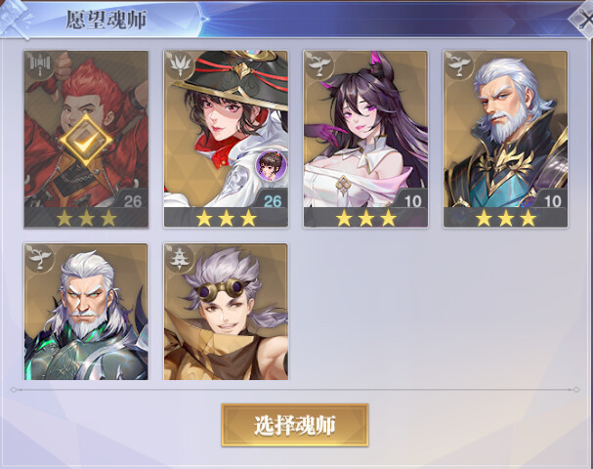Viewport: 593px width, 469px height.
Task: Select the purple-haired cat-ear girl card
Action: [x=365, y=139]
